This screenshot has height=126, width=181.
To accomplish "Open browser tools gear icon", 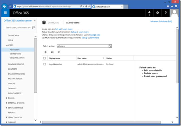I will [176, 6].
